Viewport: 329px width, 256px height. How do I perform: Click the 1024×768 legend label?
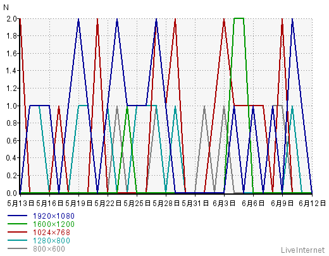tap(51, 233)
